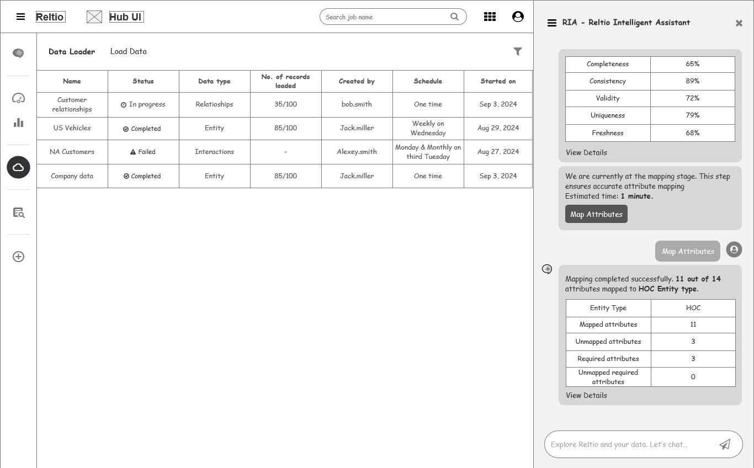The height and width of the screenshot is (468, 754).
Task: Open the user profile menu
Action: point(518,17)
